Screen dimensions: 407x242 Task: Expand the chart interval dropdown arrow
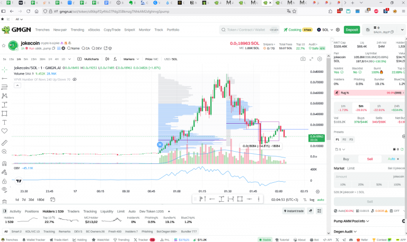coord(69,59)
